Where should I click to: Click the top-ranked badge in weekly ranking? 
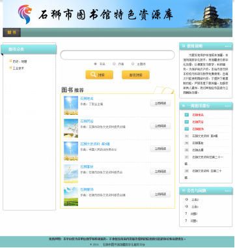point(186,115)
